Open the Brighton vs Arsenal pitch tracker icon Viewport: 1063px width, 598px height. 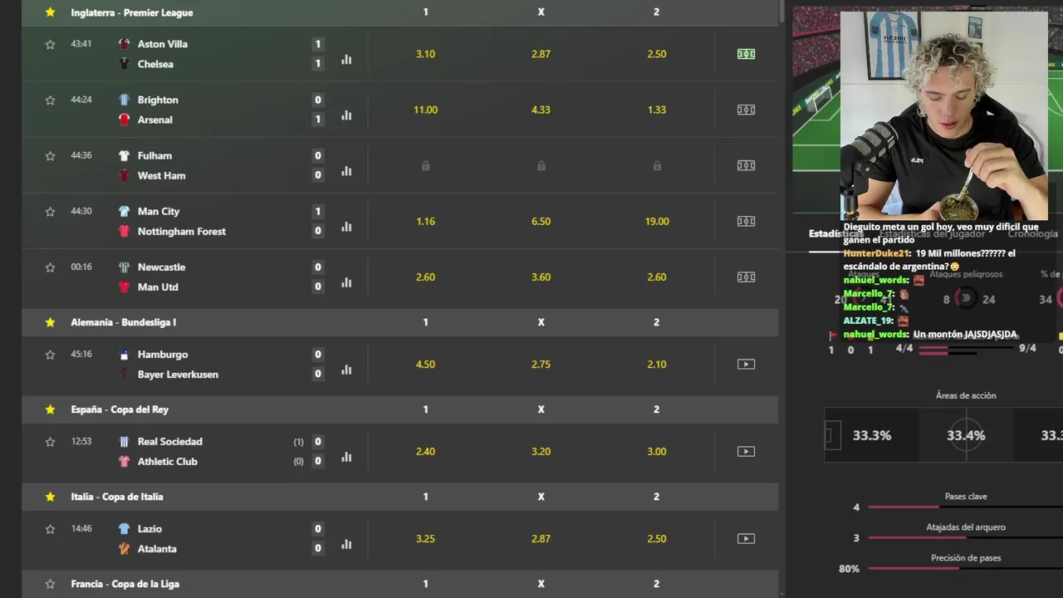click(746, 110)
